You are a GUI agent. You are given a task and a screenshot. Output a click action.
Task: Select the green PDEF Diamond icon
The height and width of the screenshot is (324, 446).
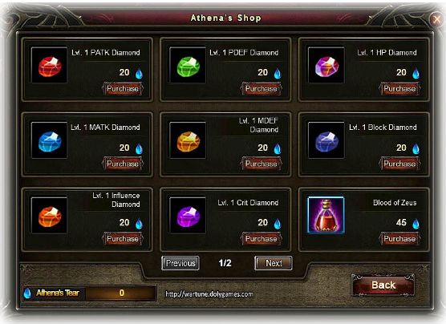188,65
